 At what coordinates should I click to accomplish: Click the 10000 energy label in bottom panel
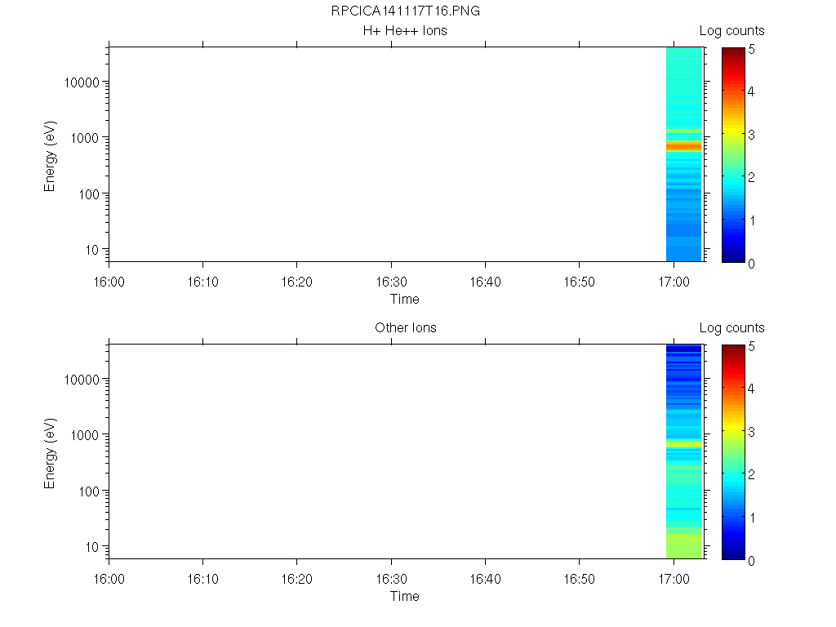[82, 380]
